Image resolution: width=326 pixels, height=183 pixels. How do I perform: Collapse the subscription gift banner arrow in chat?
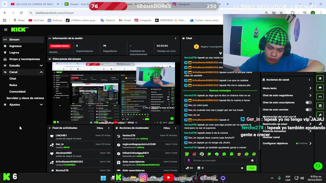(221, 53)
